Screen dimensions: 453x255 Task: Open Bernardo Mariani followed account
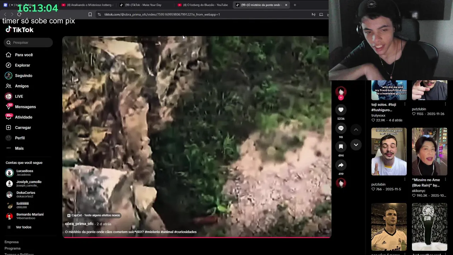pyautogui.click(x=25, y=216)
